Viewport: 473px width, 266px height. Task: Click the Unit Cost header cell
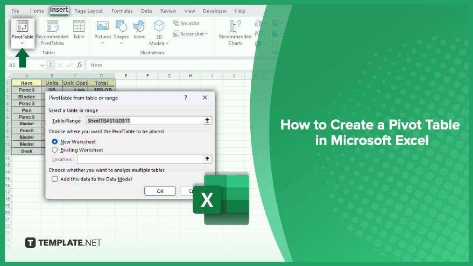(75, 83)
